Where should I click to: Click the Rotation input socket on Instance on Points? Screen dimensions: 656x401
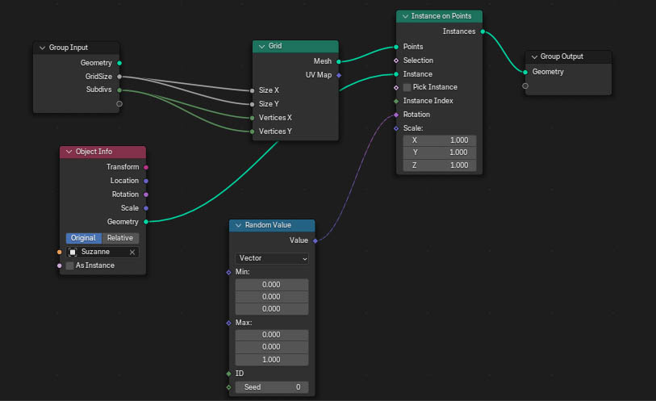click(x=396, y=115)
